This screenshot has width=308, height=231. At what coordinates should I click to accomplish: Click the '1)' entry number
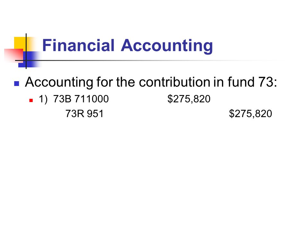tap(43, 99)
